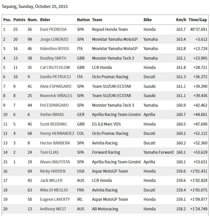Click the Km/h column header
The height and width of the screenshot is (216, 210).
pos(181,20)
